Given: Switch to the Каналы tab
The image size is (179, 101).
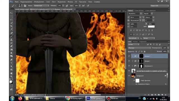Looking at the screenshot, I should click(x=135, y=42).
